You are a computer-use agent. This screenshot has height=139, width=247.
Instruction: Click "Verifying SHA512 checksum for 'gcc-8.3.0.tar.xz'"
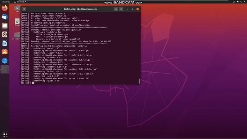click(61, 78)
